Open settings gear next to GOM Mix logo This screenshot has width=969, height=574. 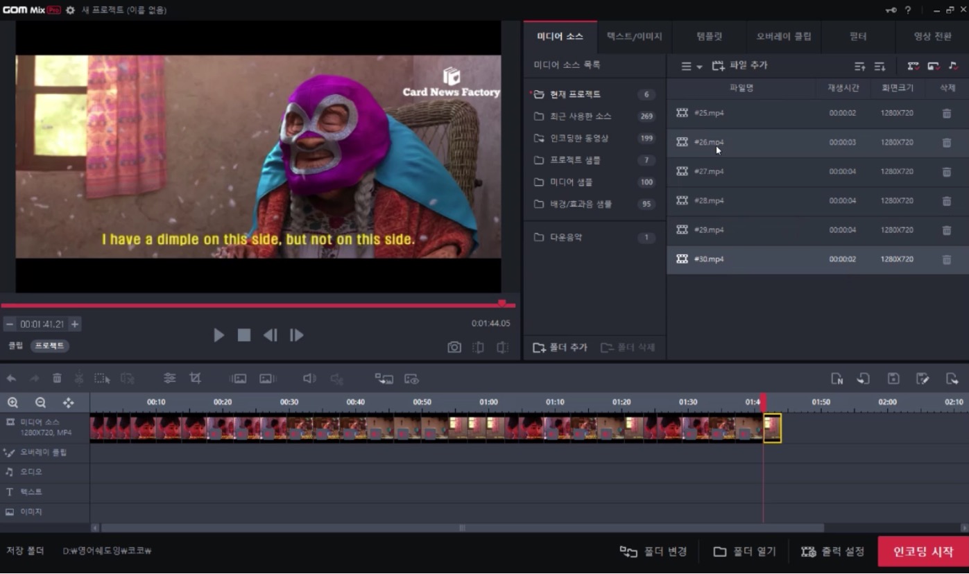point(70,10)
